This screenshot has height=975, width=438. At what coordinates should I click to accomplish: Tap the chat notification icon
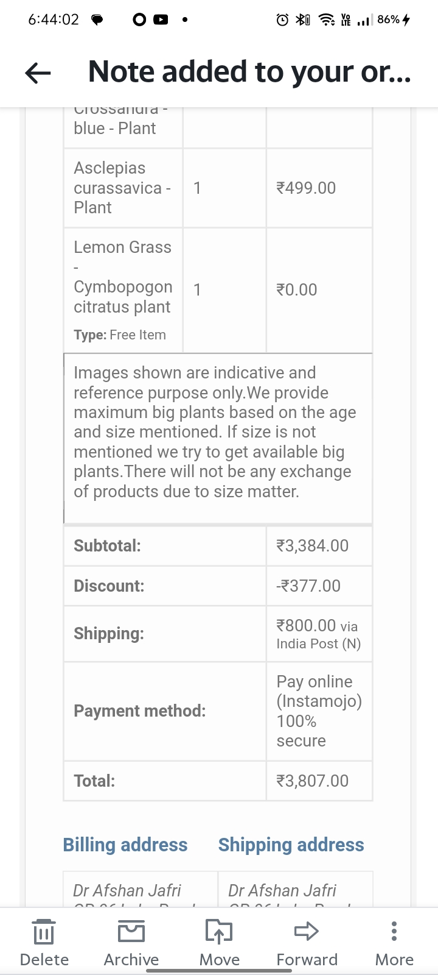pos(97,20)
